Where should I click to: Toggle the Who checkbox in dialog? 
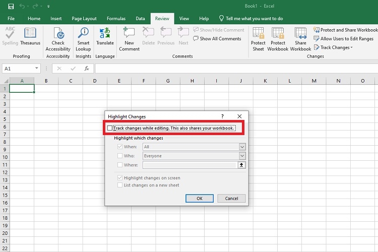pos(119,156)
